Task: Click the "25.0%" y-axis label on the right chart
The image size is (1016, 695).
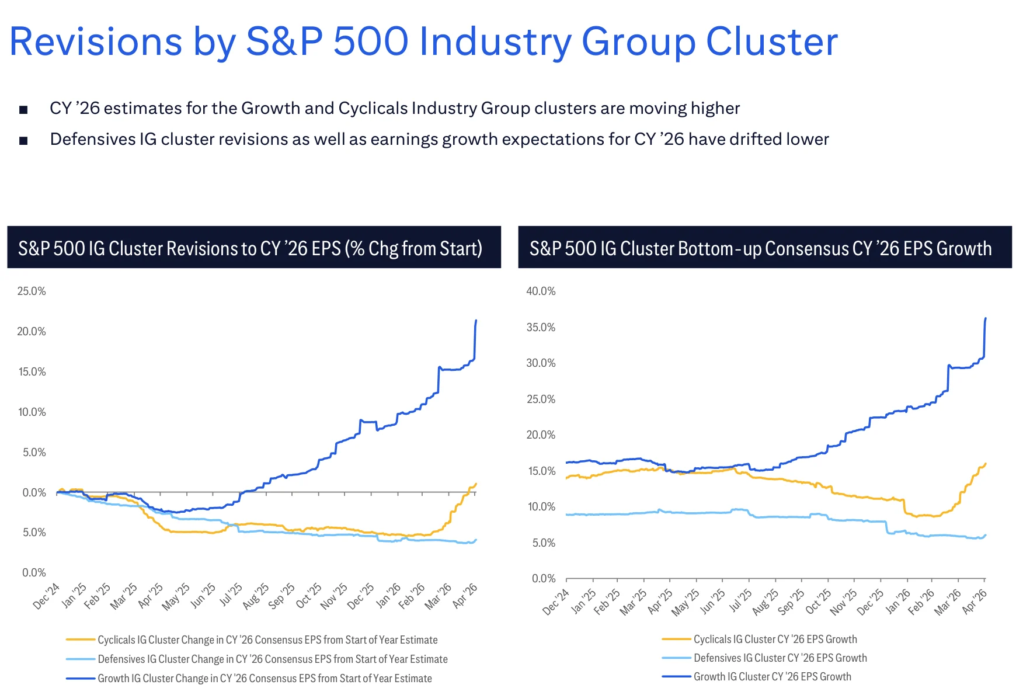Action: [x=541, y=399]
